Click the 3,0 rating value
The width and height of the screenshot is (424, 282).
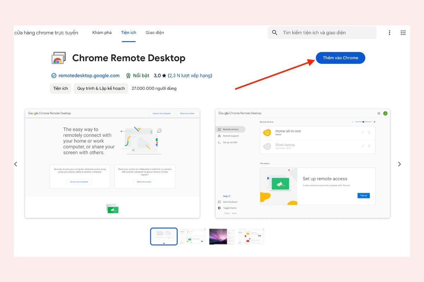pyautogui.click(x=157, y=75)
